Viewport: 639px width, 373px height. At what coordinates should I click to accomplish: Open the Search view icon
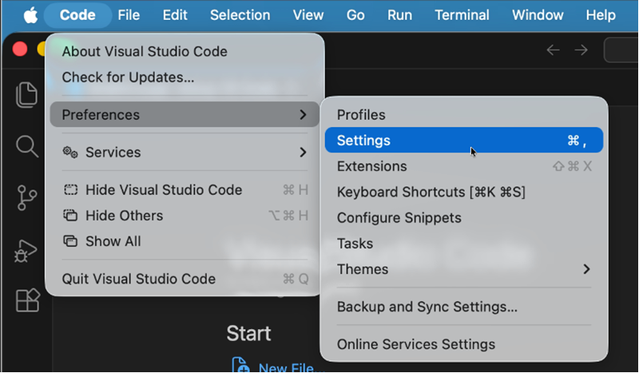tap(27, 145)
